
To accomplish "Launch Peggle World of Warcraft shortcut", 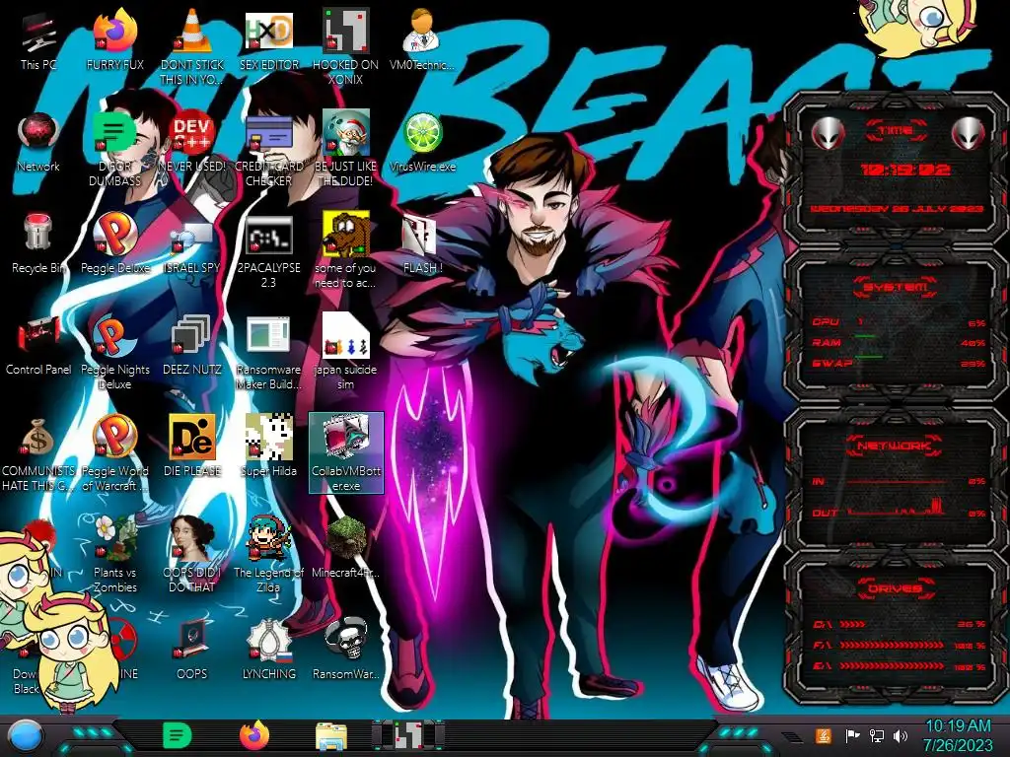I will tap(115, 454).
